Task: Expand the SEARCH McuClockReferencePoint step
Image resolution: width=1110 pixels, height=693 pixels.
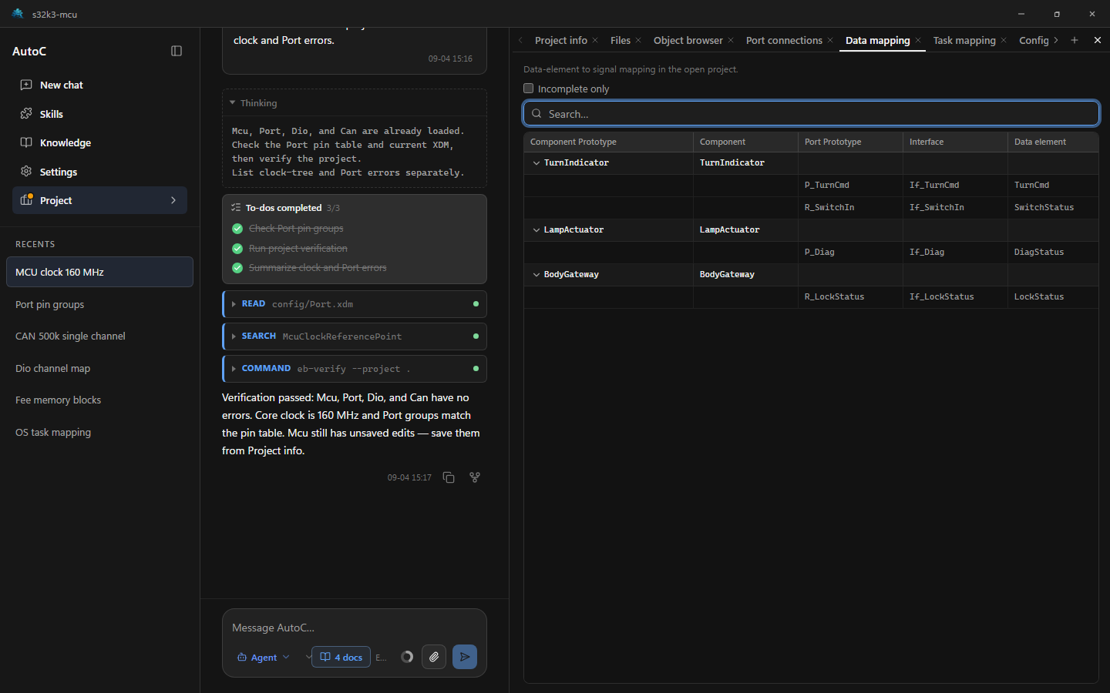Action: click(355, 336)
